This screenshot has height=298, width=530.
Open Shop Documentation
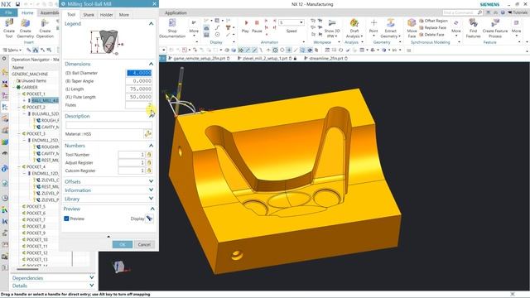[172, 27]
